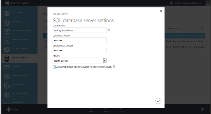Open the Media Services sidebar icon
Image resolution: width=211 pixels, height=114 pixels.
click(7, 76)
